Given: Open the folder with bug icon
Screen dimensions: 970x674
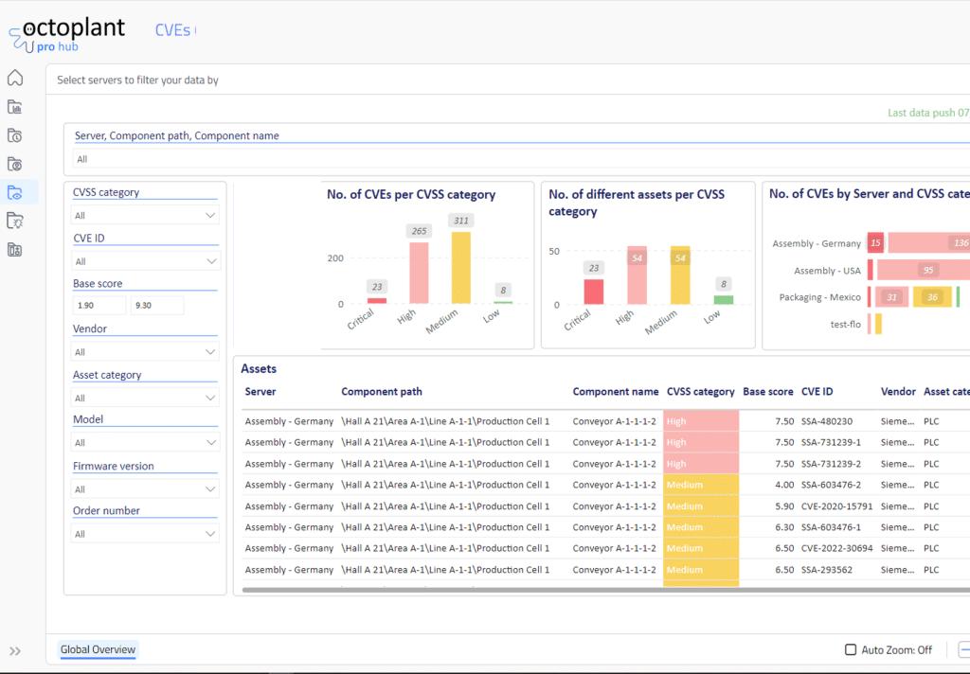Looking at the screenshot, I should [x=15, y=221].
